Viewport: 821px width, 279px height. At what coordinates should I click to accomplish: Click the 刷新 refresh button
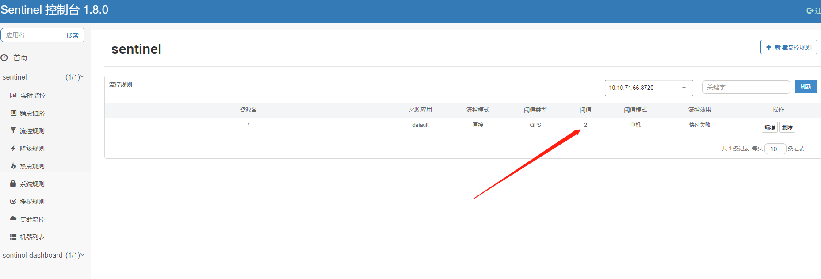pyautogui.click(x=806, y=87)
